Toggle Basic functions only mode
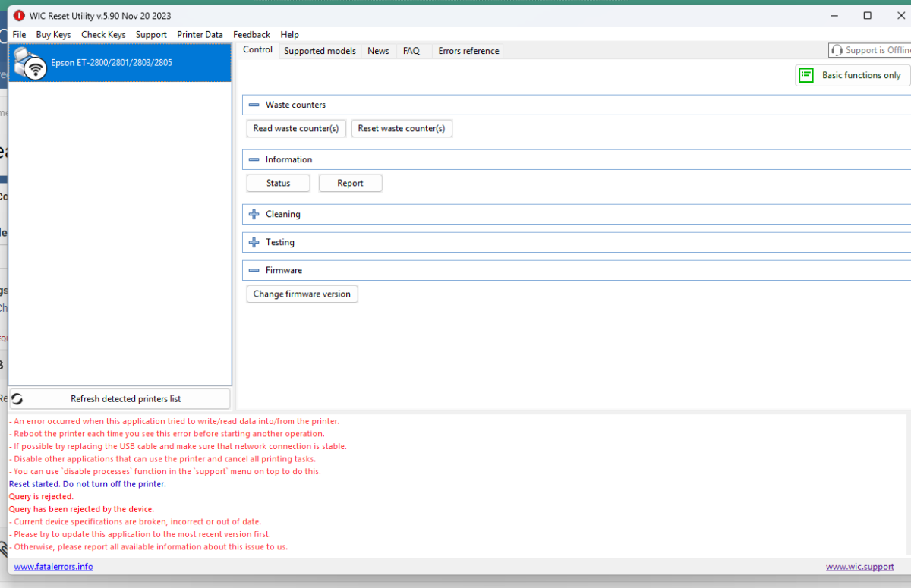911x588 pixels. tap(853, 75)
